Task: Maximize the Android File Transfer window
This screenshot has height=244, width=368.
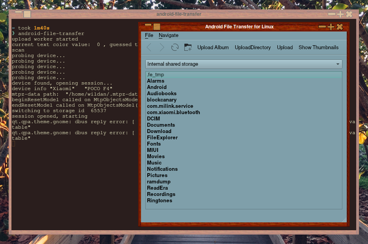Action: [331, 27]
